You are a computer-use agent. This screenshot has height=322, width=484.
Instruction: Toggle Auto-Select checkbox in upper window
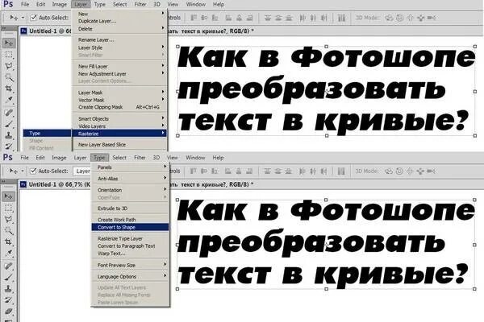click(34, 18)
